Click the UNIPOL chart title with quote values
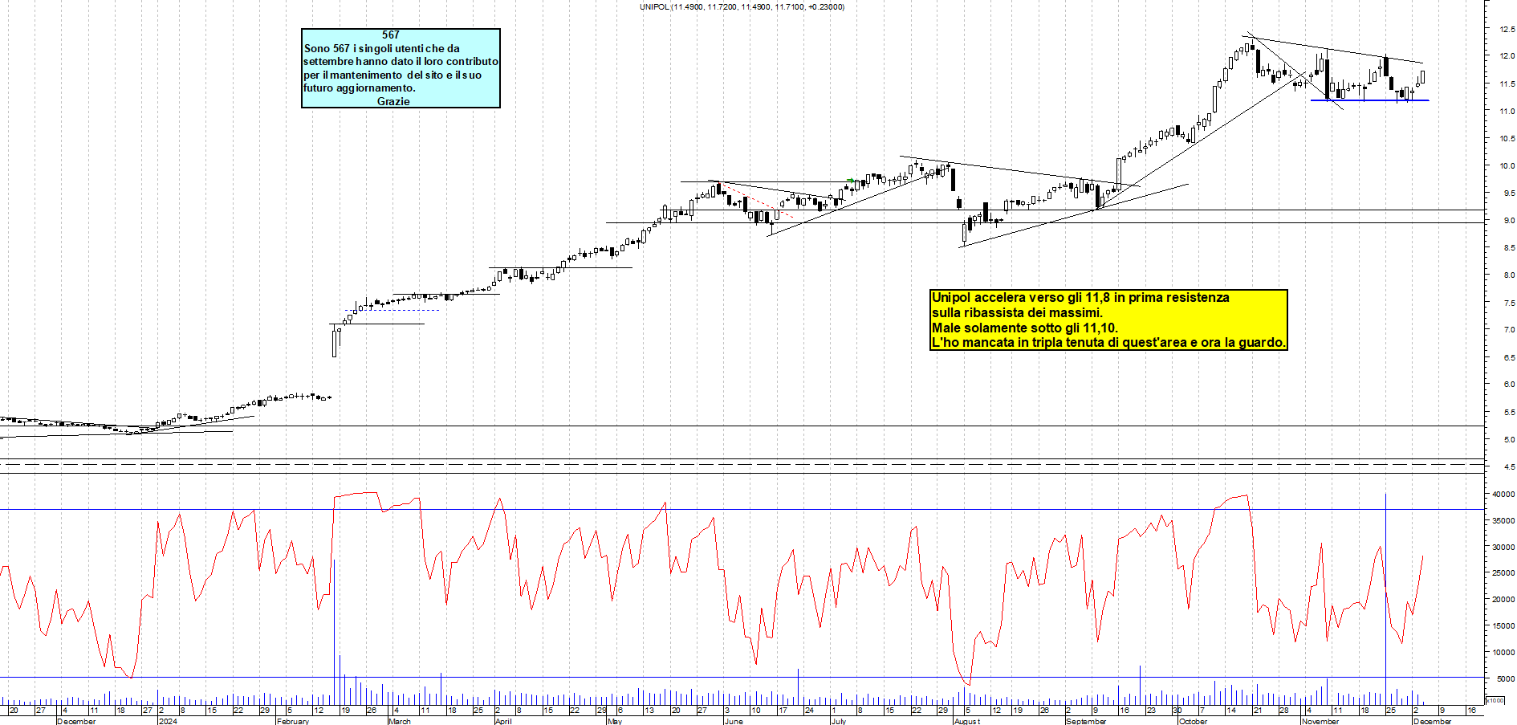This screenshot has height=725, width=1517. [742, 6]
